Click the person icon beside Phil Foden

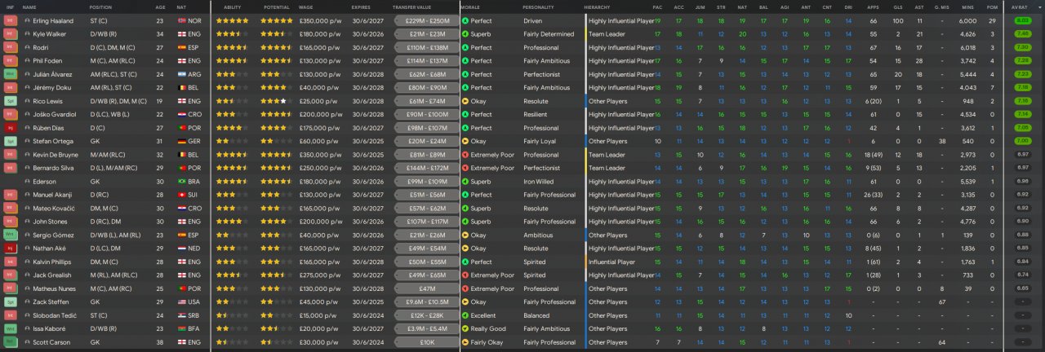[x=27, y=60]
